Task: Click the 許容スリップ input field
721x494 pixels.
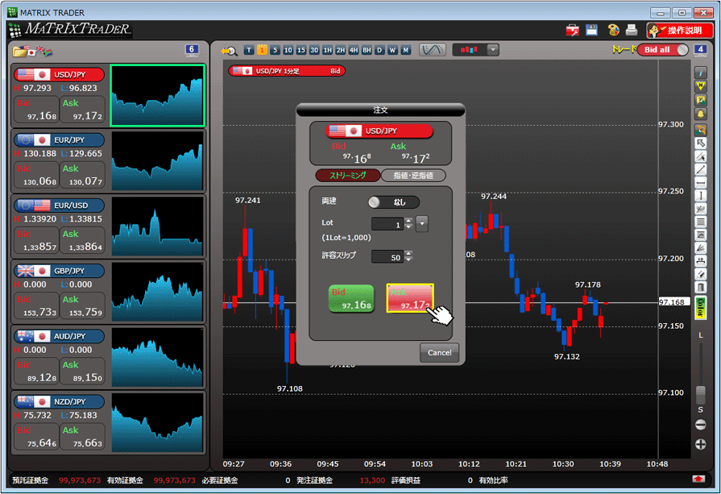Action: (x=387, y=256)
